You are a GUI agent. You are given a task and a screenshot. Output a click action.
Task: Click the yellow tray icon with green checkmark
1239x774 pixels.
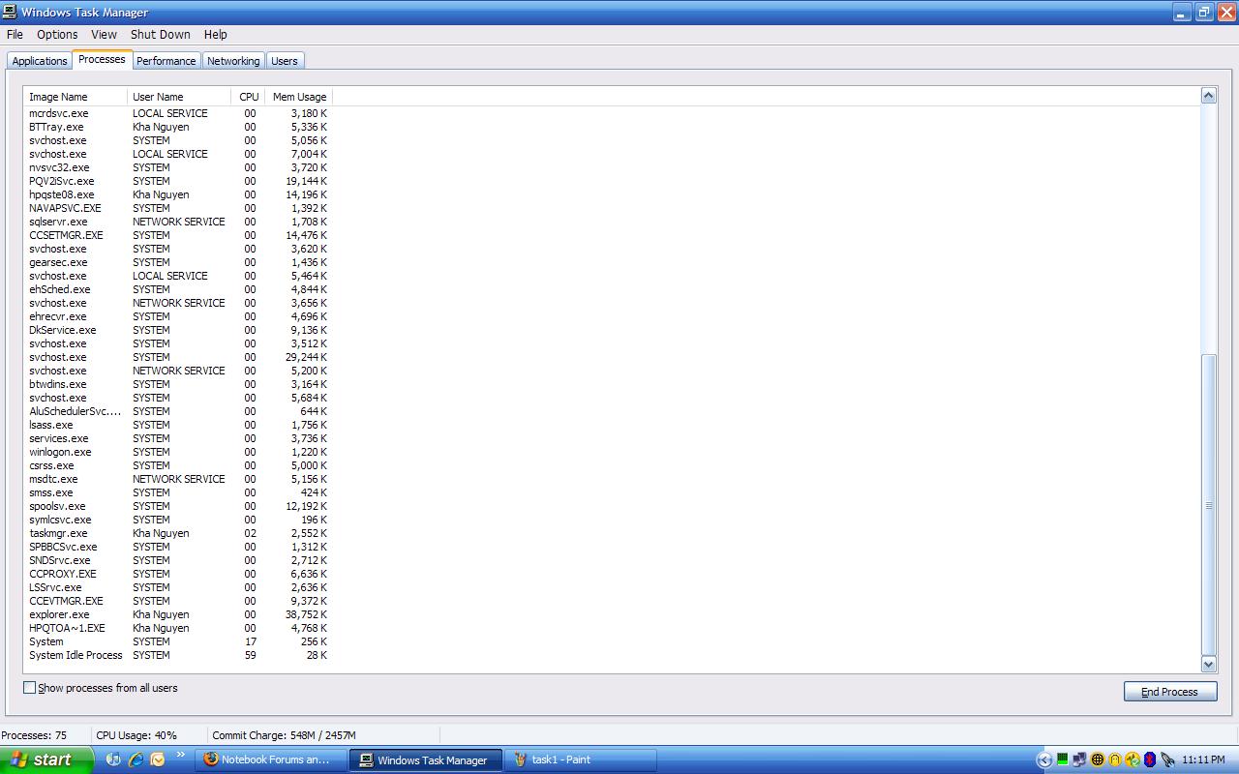coord(1132,759)
